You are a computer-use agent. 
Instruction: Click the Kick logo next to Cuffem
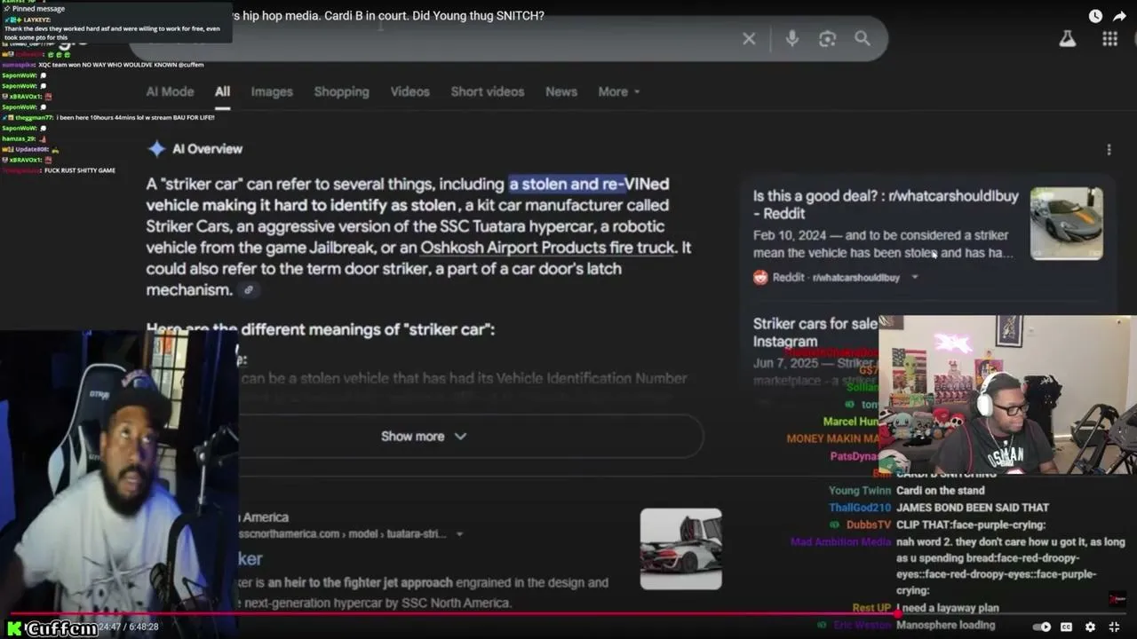pyautogui.click(x=15, y=628)
